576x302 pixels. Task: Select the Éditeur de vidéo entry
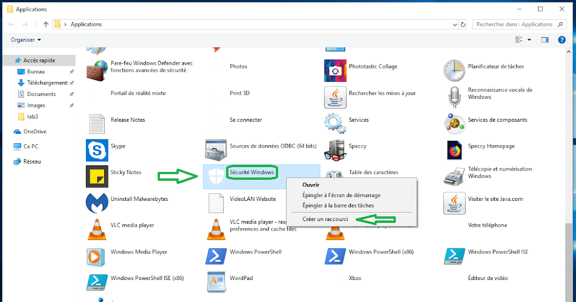[488, 278]
